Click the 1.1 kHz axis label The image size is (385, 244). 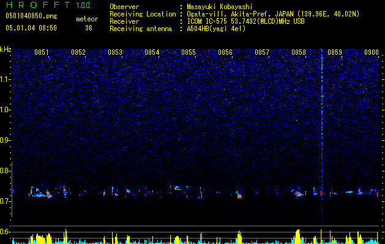point(6,79)
